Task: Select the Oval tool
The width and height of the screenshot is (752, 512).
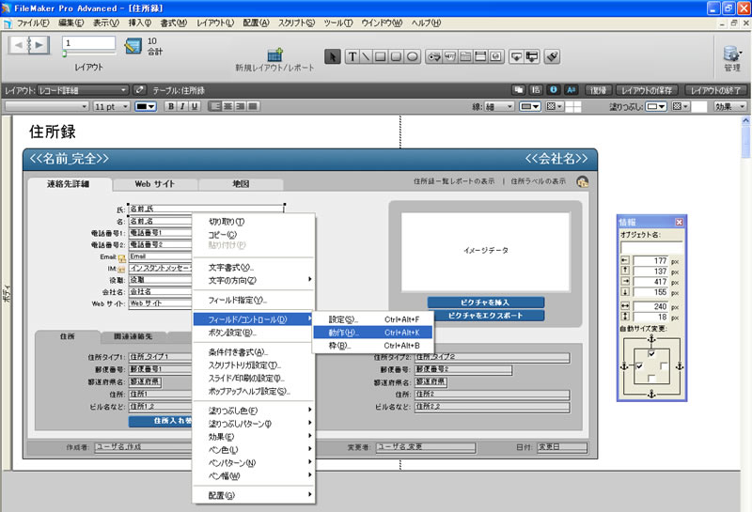Action: click(x=412, y=56)
